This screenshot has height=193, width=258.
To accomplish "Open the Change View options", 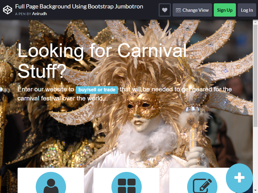I will pos(192,10).
